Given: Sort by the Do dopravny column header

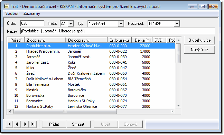Looking at the screenshot, I should pos(86,40).
